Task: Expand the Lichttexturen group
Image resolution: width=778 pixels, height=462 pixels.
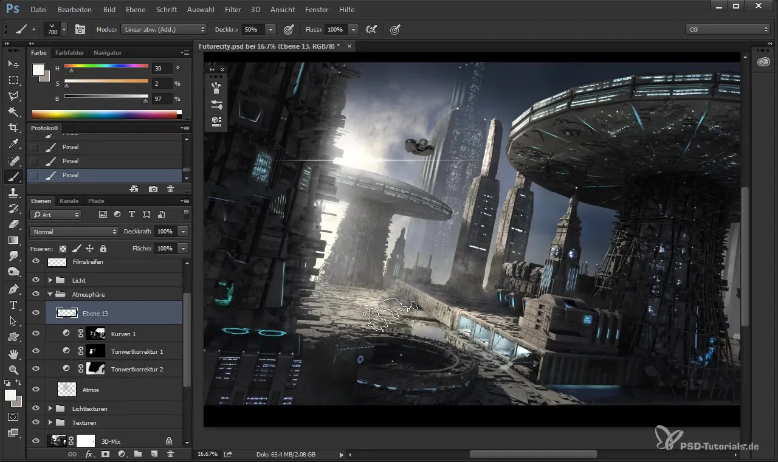Action: [50, 409]
